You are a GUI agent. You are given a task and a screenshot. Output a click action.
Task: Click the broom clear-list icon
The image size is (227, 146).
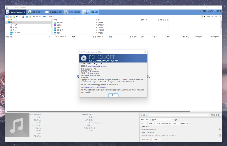[20, 16]
